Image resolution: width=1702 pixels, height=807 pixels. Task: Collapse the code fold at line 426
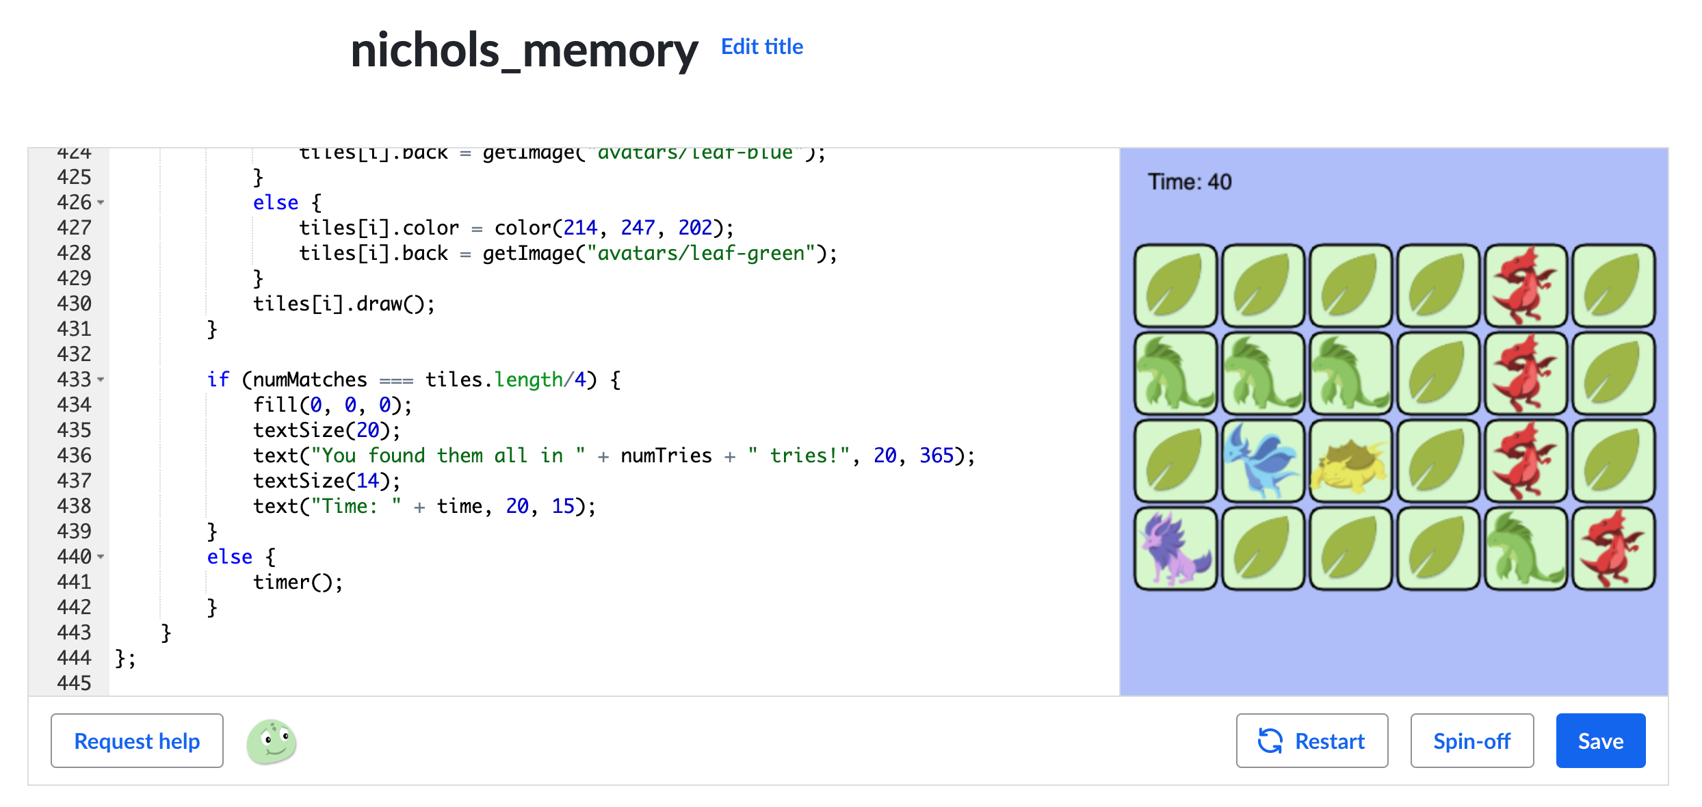click(x=101, y=202)
